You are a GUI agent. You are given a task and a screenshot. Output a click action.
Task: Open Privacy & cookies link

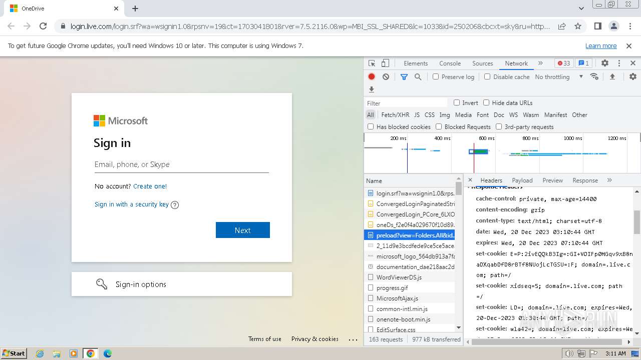(x=315, y=339)
